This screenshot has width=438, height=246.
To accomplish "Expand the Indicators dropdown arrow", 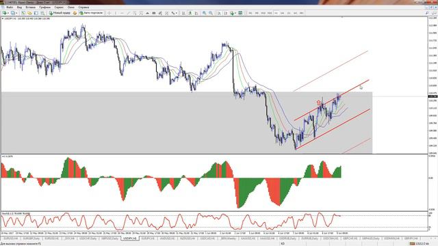I will pyautogui.click(x=235, y=13).
